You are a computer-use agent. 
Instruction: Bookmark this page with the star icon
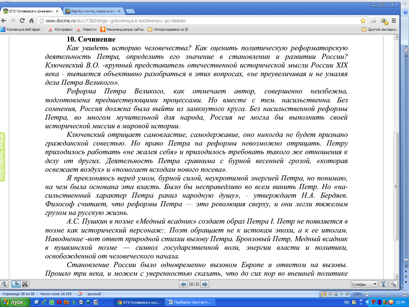click(x=363, y=21)
